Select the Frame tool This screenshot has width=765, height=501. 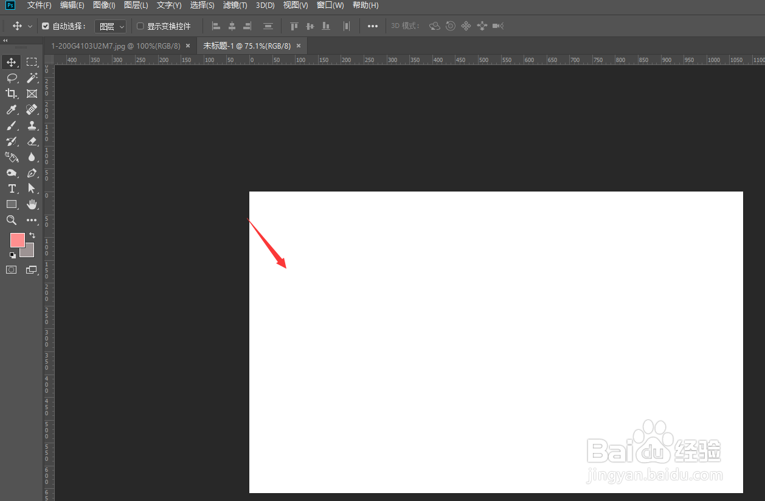tap(32, 94)
